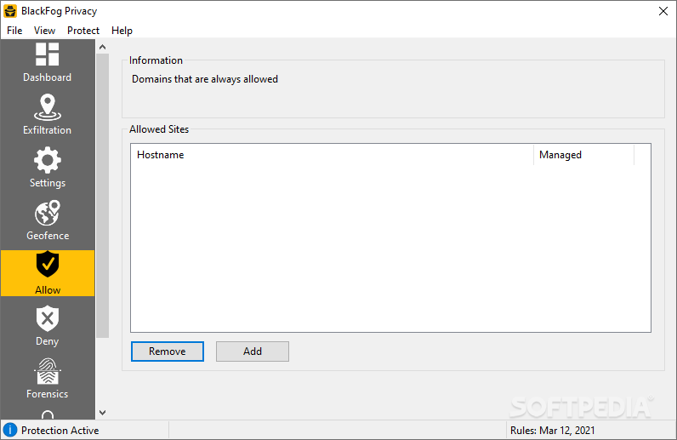Open the Deny shield icon
This screenshot has height=440, width=677.
pos(48,318)
